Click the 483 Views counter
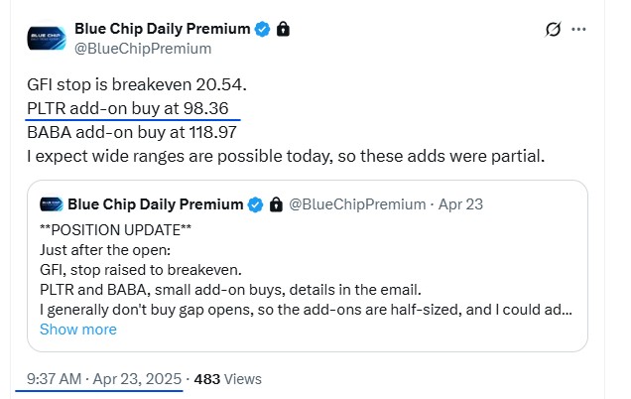 [228, 379]
